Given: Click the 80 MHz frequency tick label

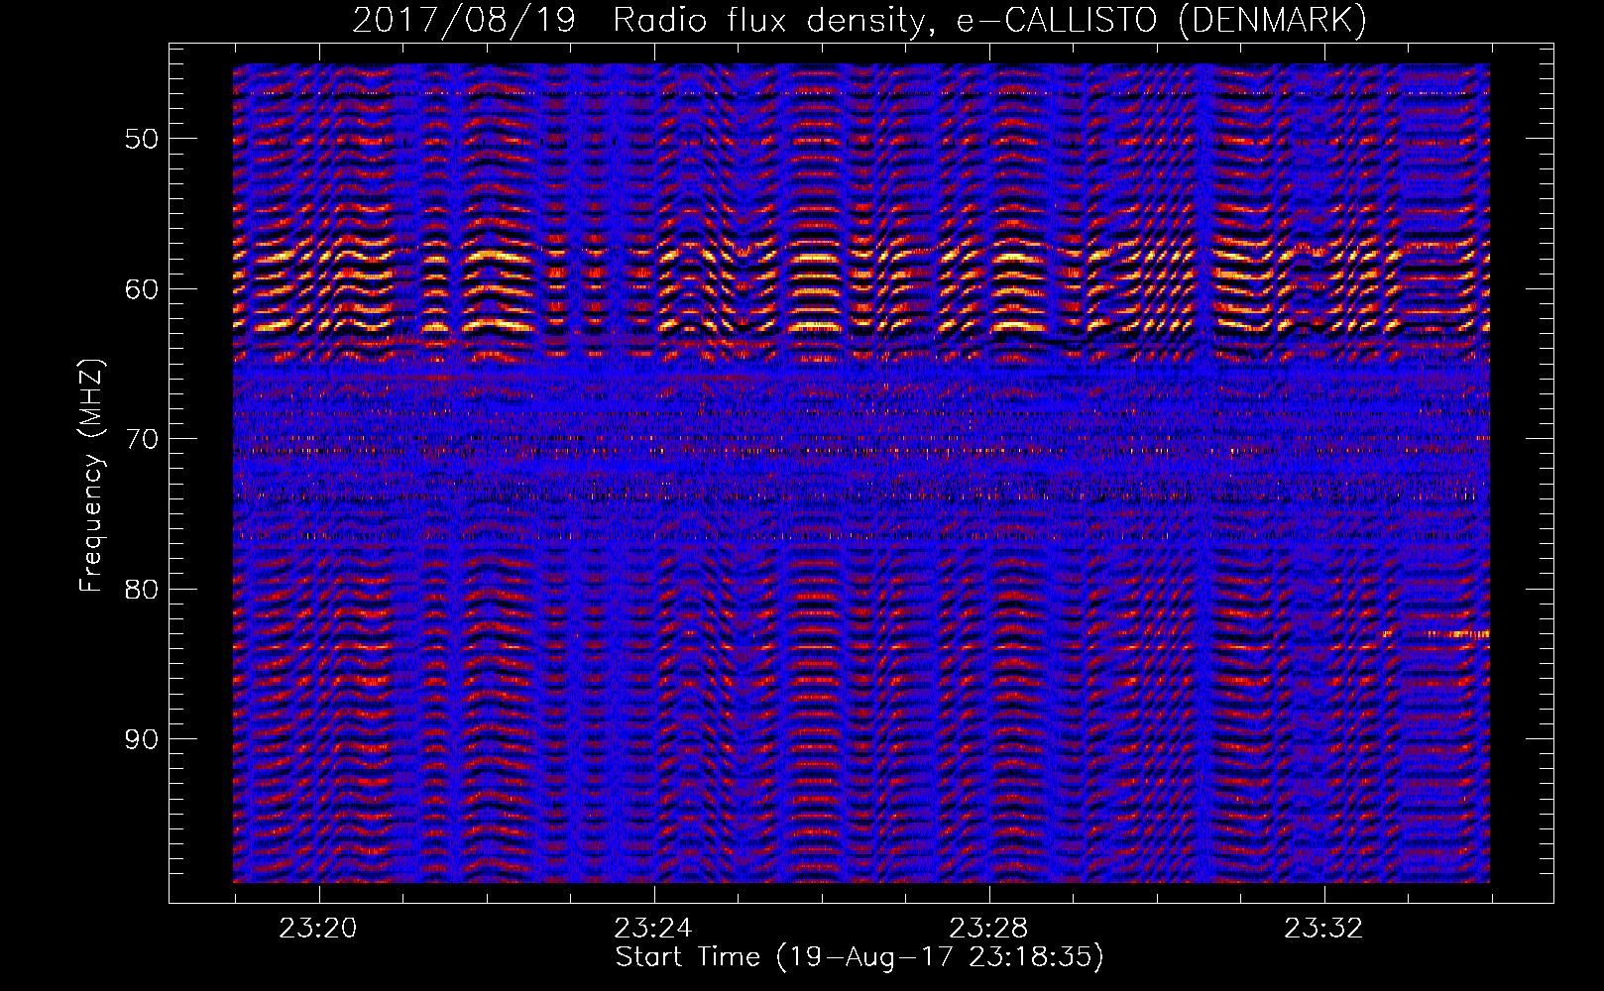Looking at the screenshot, I should [x=141, y=590].
